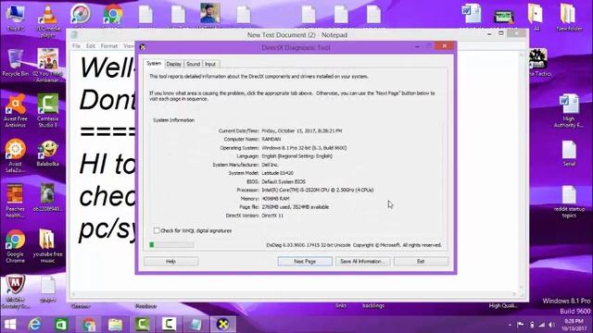
Task: Click the DxDiag green progress bar
Action: (x=171, y=244)
